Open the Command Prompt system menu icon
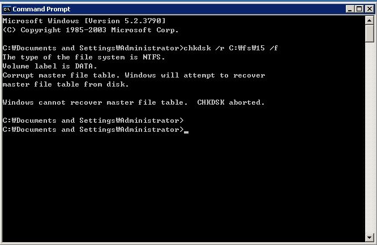The image size is (377, 245). coord(7,9)
